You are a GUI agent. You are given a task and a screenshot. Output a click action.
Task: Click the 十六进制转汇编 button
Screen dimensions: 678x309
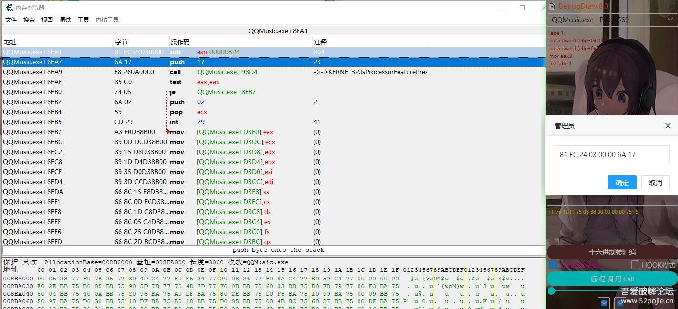tap(612, 252)
